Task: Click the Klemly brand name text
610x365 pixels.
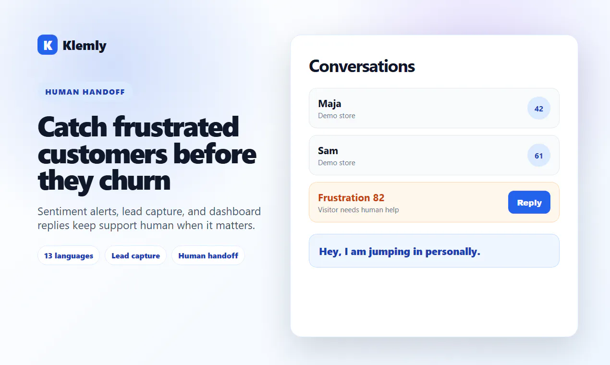Action: pos(85,46)
